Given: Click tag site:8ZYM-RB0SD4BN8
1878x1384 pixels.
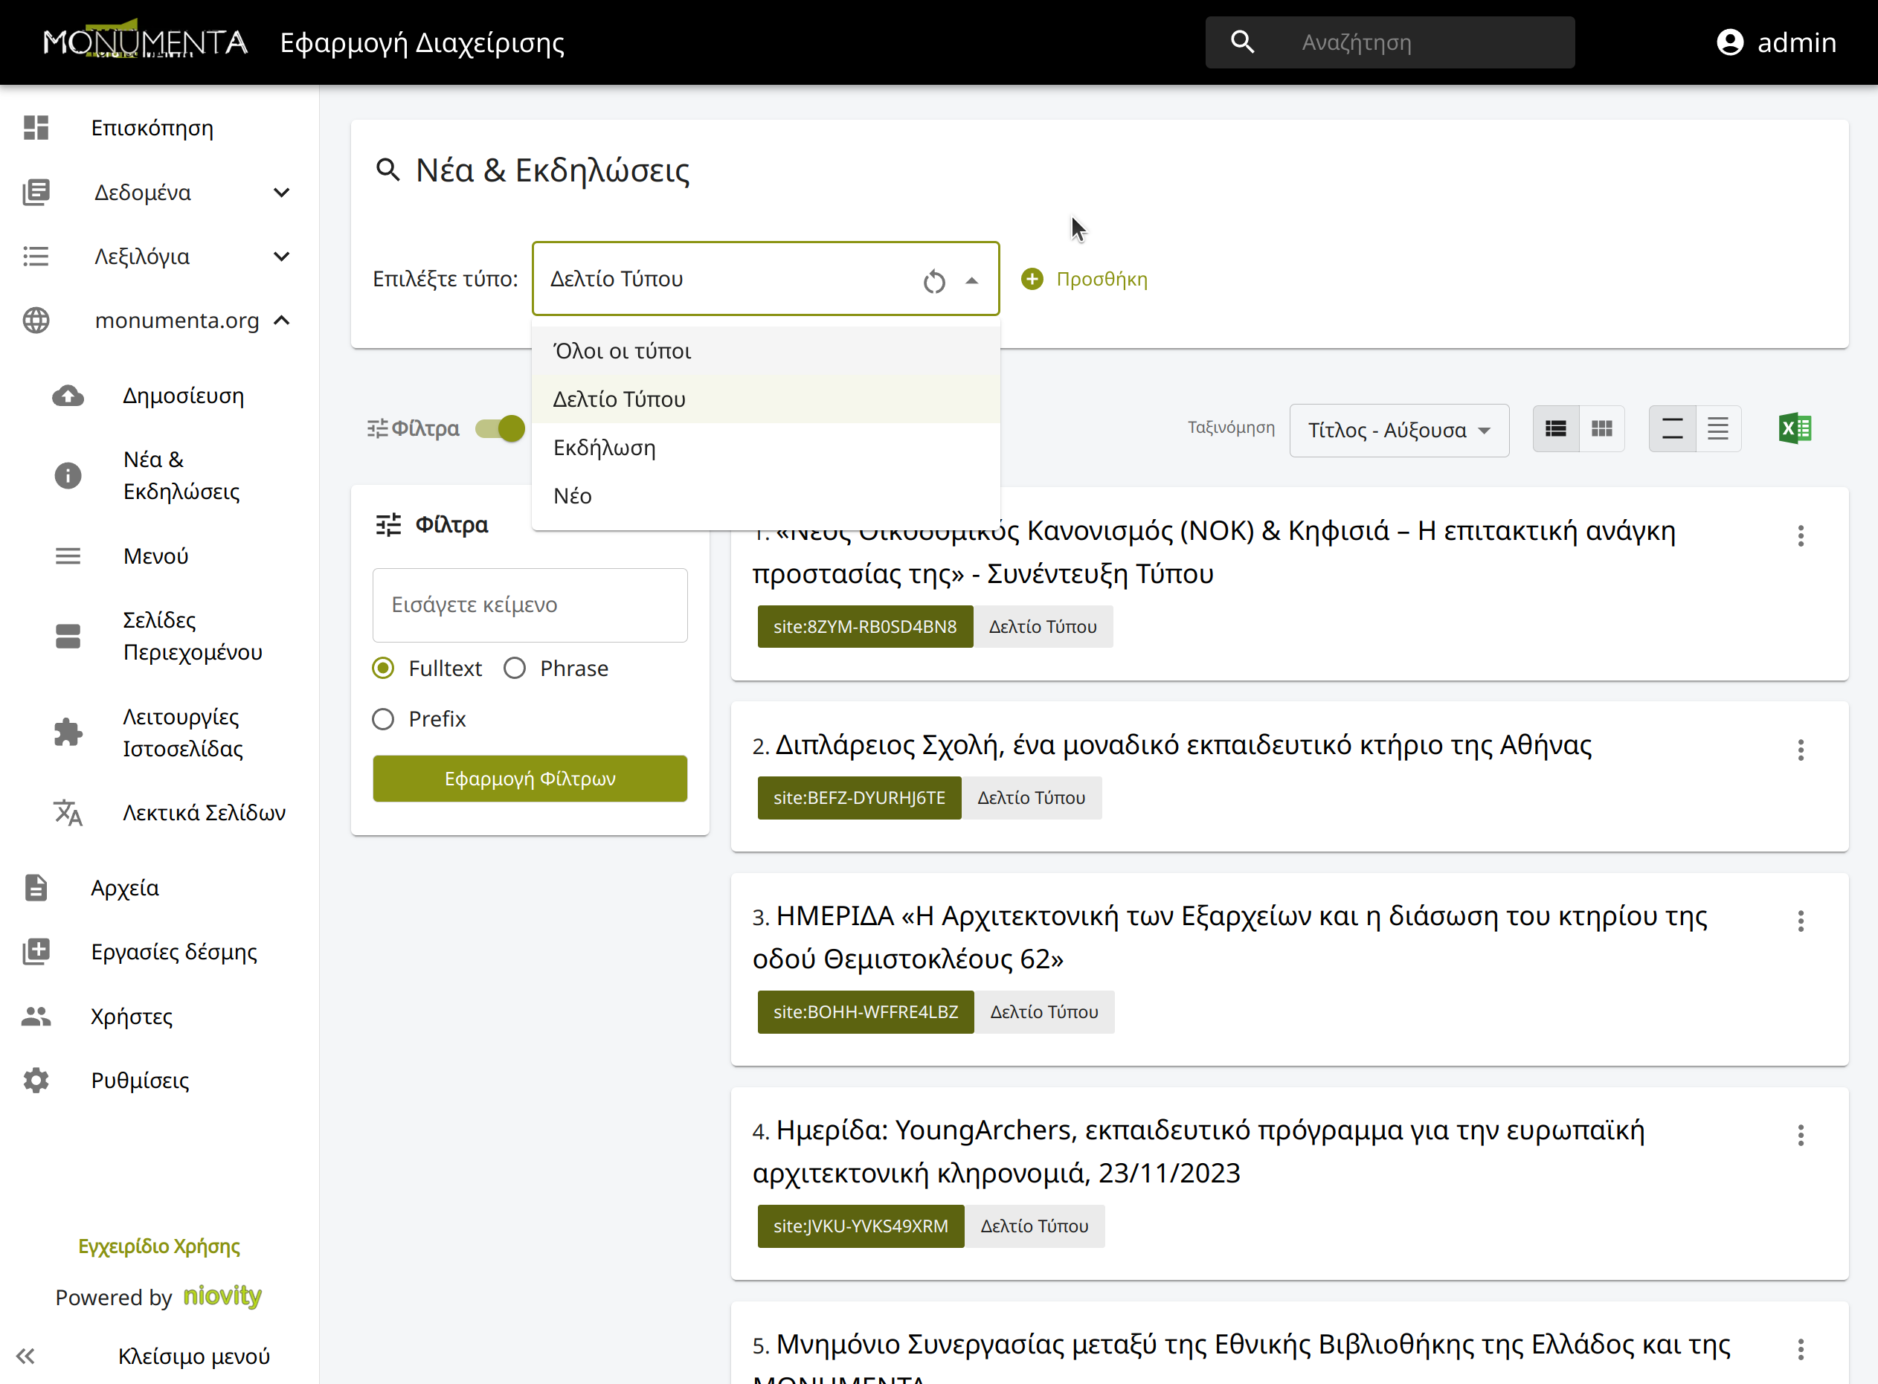Looking at the screenshot, I should [x=864, y=627].
